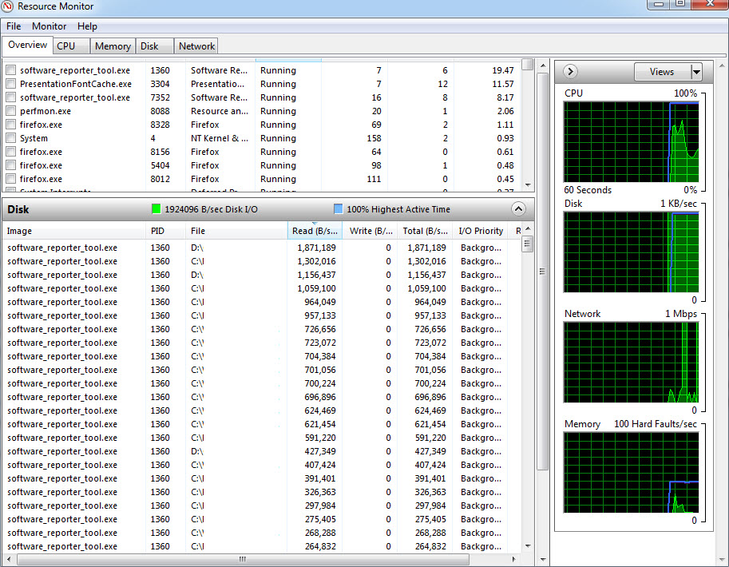Check the perfmon.exe process checkbox
Image resolution: width=729 pixels, height=567 pixels.
[x=10, y=111]
